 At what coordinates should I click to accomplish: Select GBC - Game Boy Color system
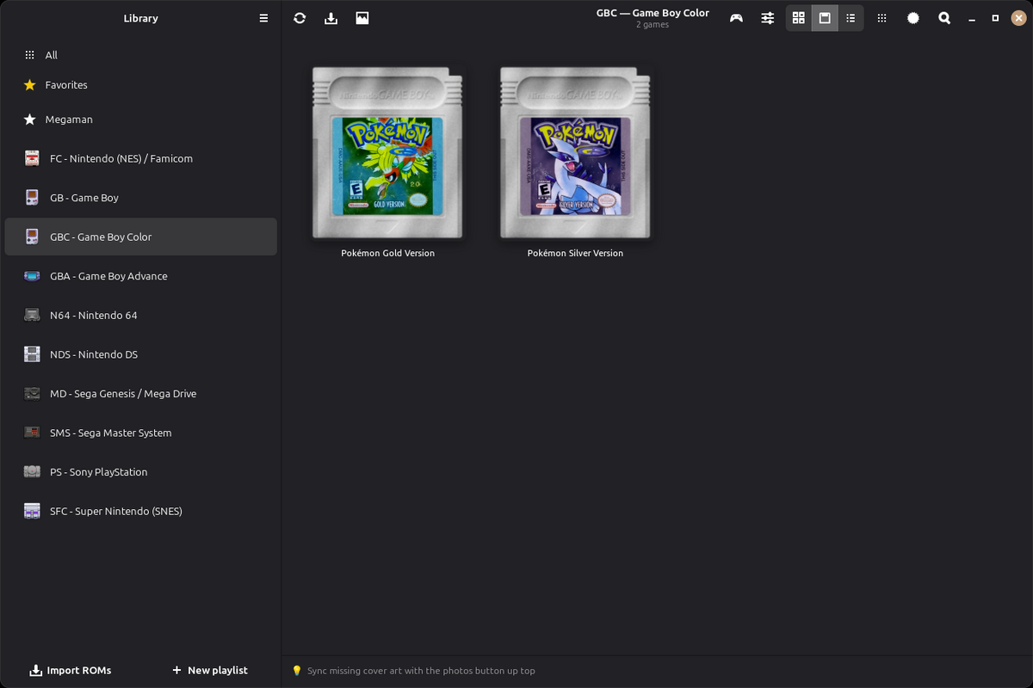tap(140, 236)
